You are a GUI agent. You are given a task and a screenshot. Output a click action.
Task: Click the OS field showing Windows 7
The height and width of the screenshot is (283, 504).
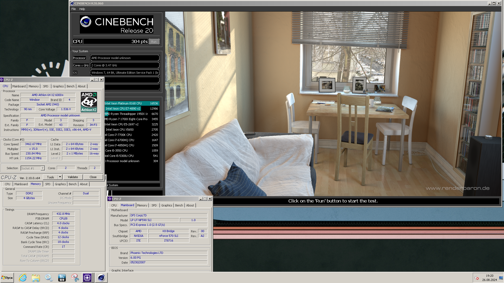point(125,73)
